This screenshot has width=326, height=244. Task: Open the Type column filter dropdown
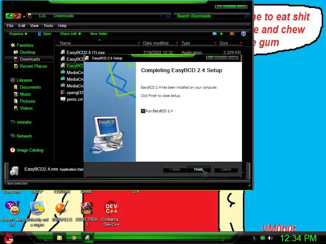tap(215, 43)
